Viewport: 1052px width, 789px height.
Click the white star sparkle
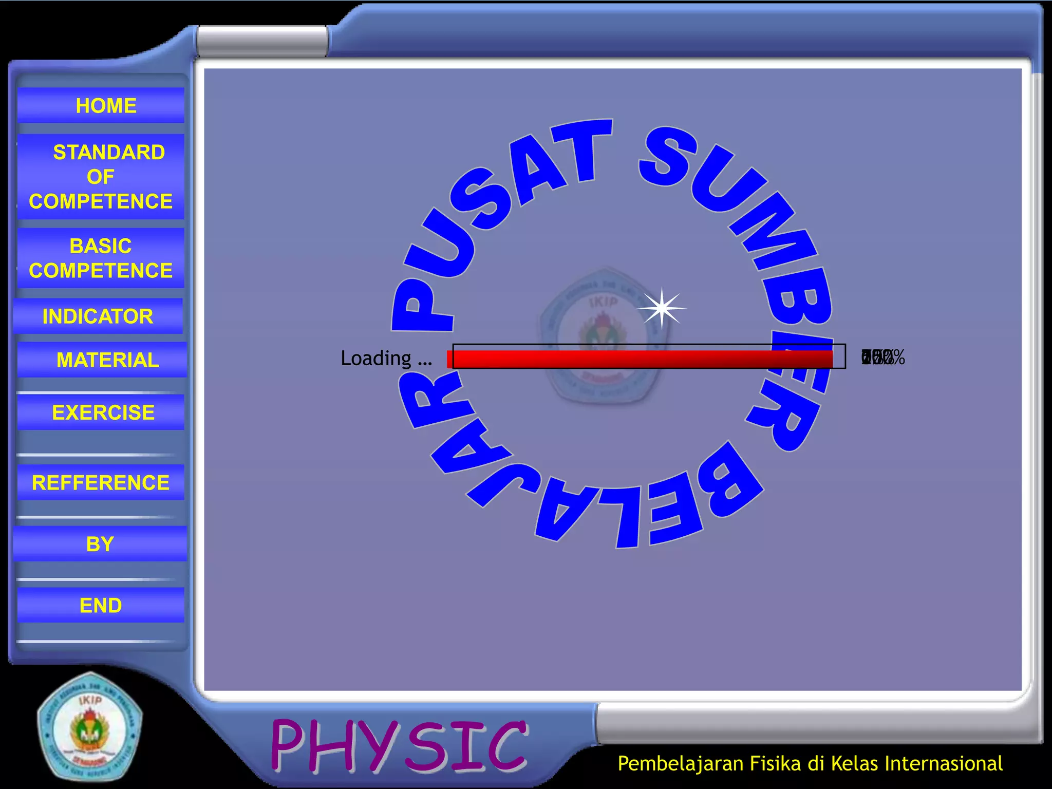(662, 308)
